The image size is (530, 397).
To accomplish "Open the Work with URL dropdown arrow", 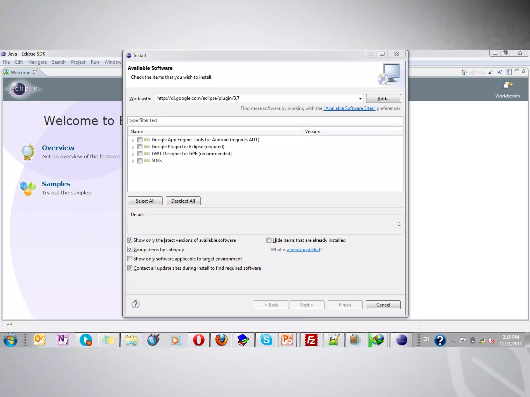I will tap(360, 98).
